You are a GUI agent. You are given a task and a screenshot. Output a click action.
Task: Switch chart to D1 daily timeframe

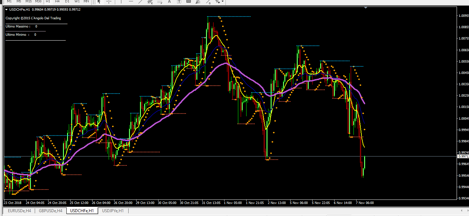tap(67, 1)
